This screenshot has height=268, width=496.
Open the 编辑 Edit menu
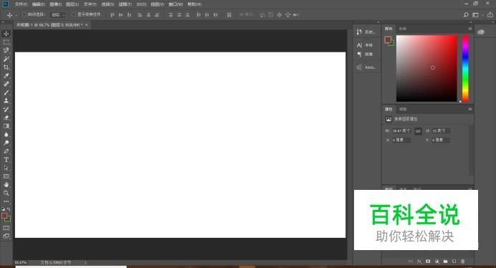(x=38, y=4)
